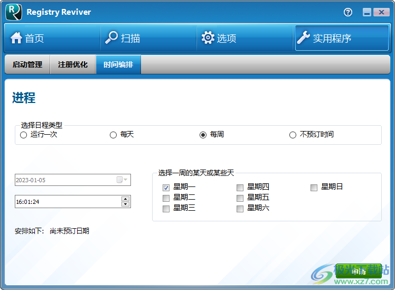Select the 时间编排 schedule sub-tab
The image size is (395, 290).
118,64
